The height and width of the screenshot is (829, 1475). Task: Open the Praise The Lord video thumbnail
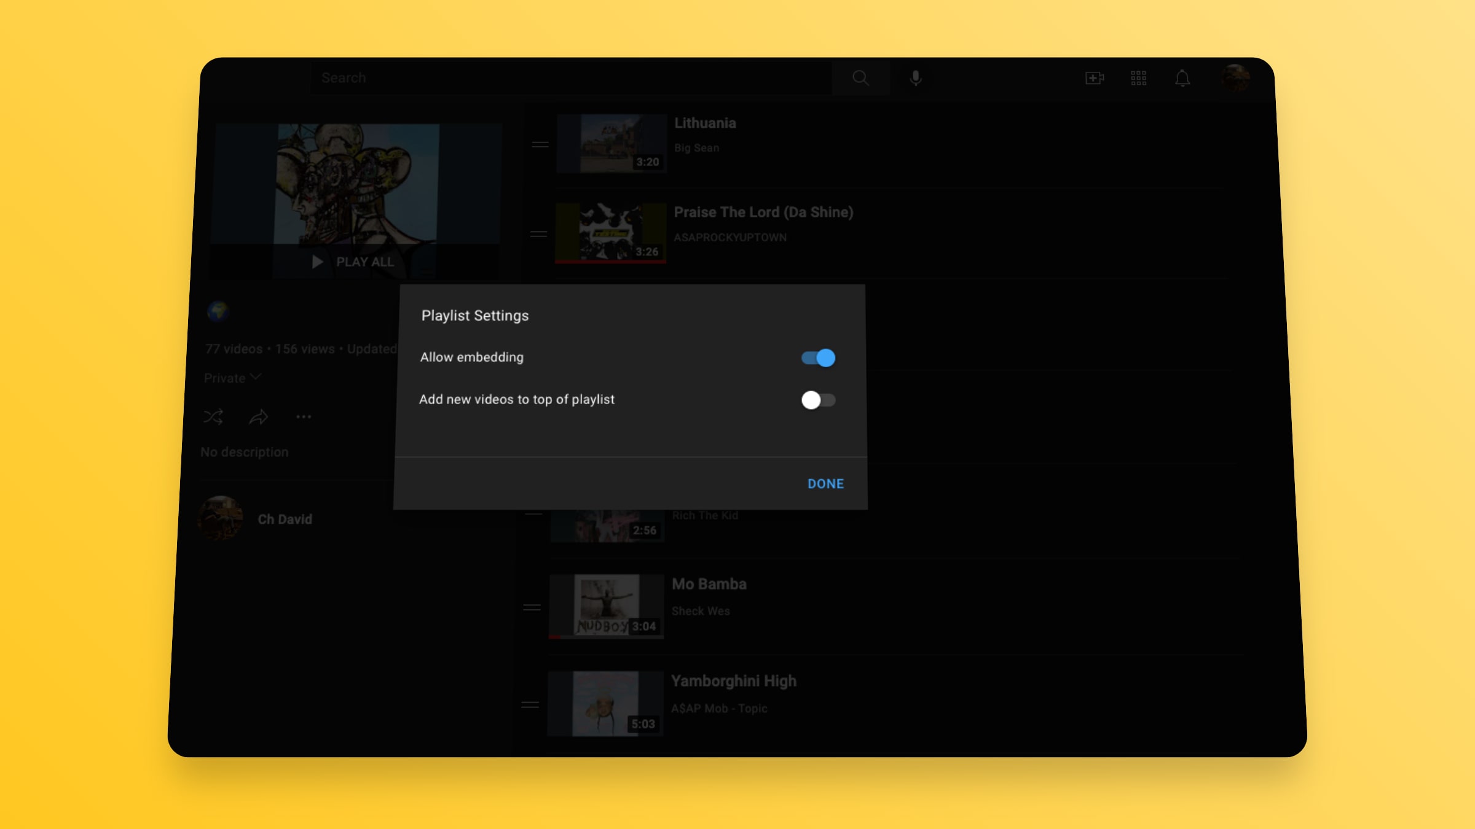[610, 233]
